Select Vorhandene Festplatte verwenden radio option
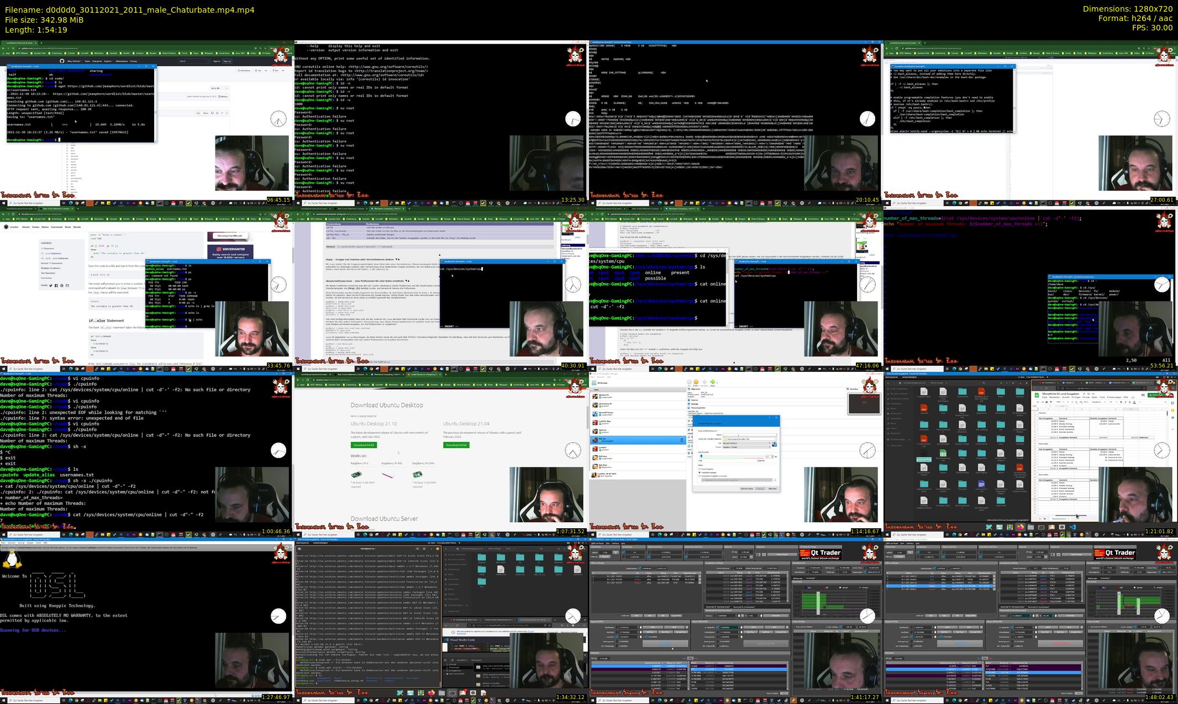This screenshot has height=704, width=1178. (x=700, y=476)
